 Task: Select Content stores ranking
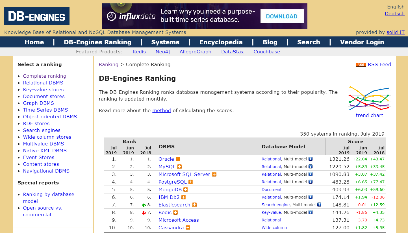tap(41, 164)
